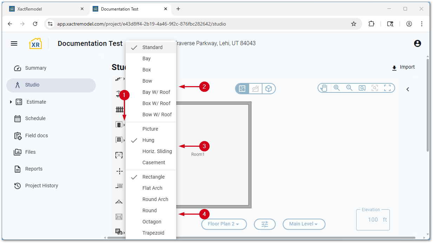Activate the Pan hand tool
Image resolution: width=433 pixels, height=243 pixels.
coord(324,88)
